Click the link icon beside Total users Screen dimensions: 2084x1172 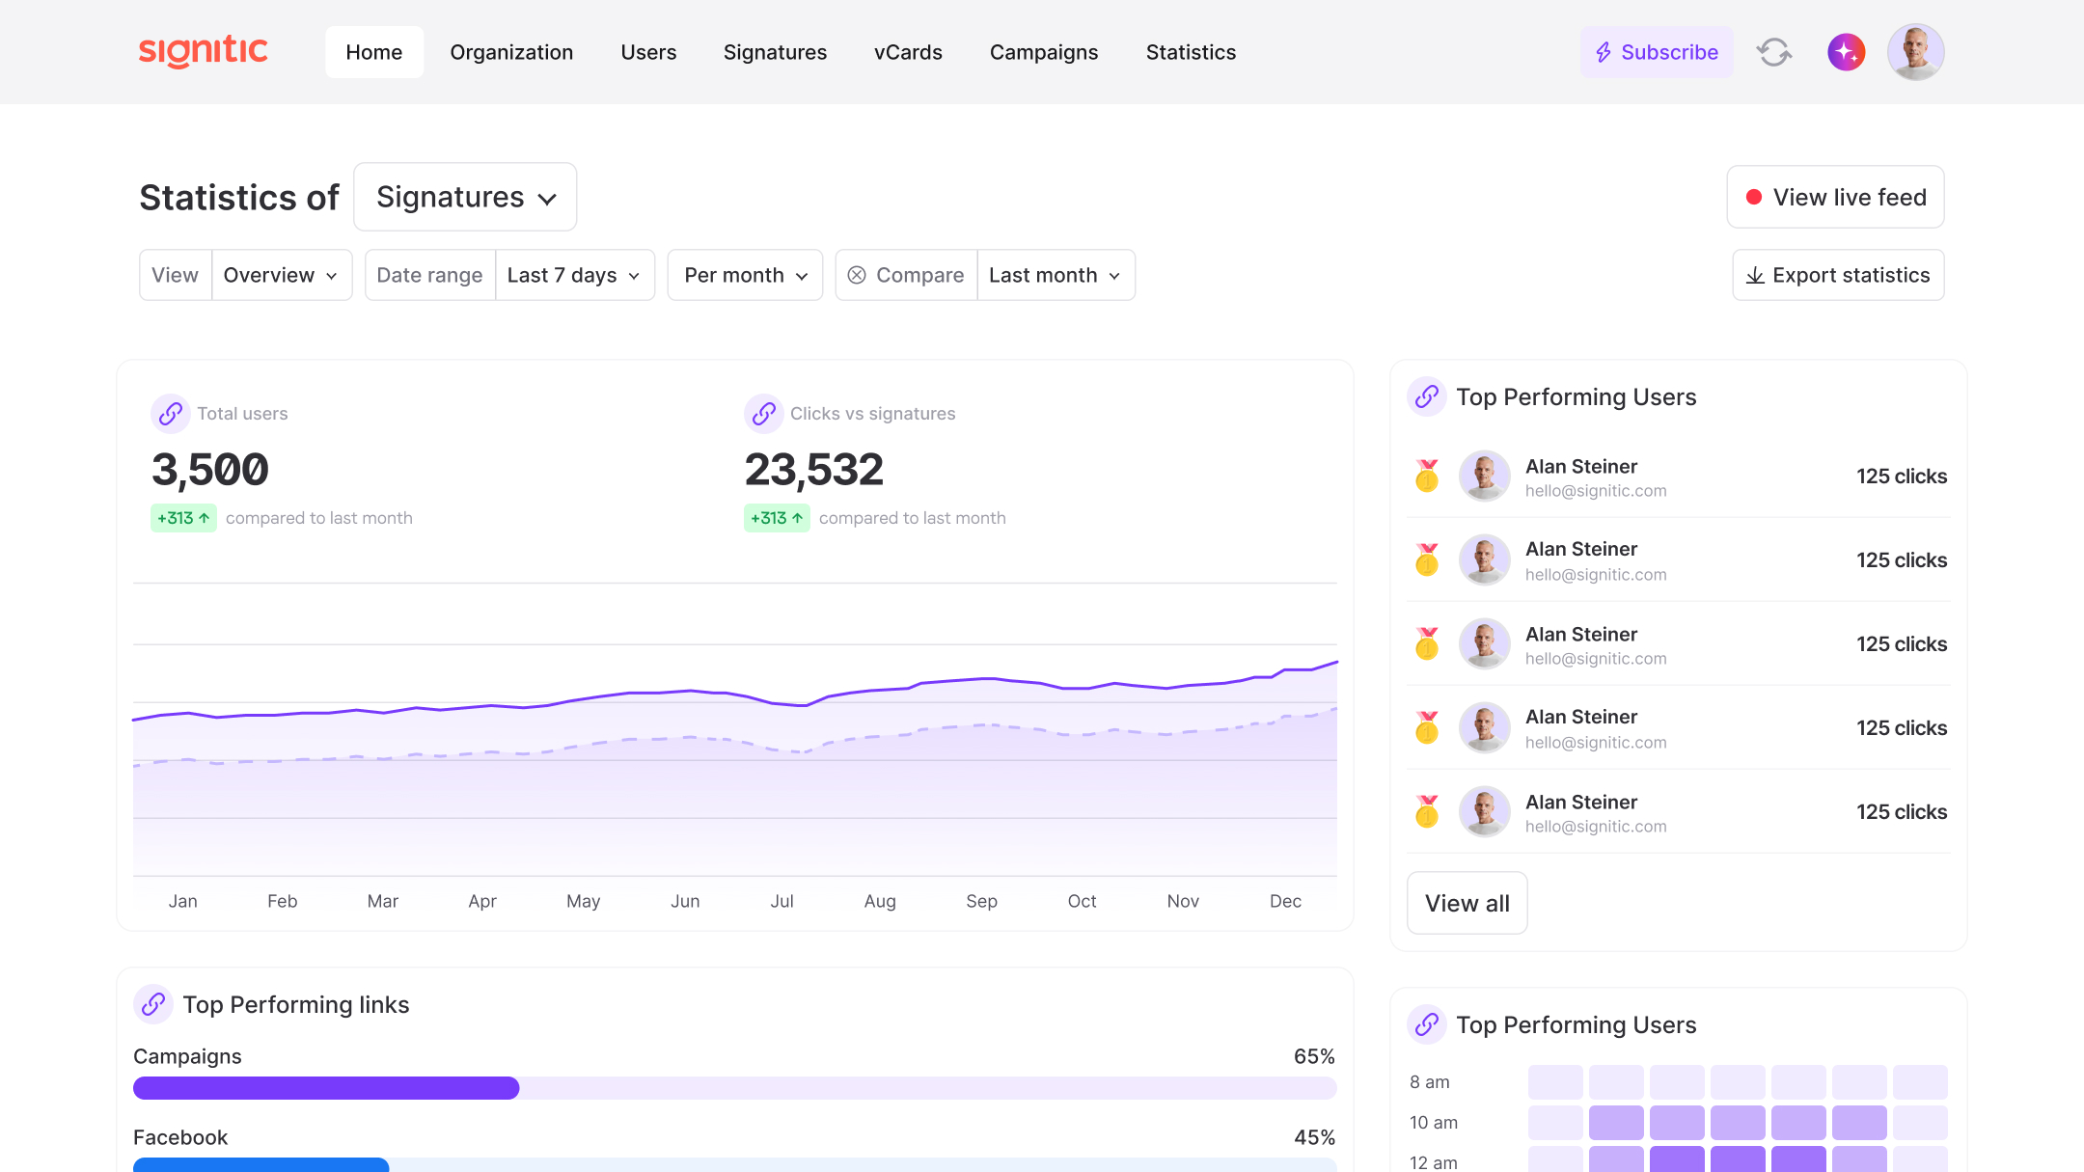pyautogui.click(x=171, y=414)
